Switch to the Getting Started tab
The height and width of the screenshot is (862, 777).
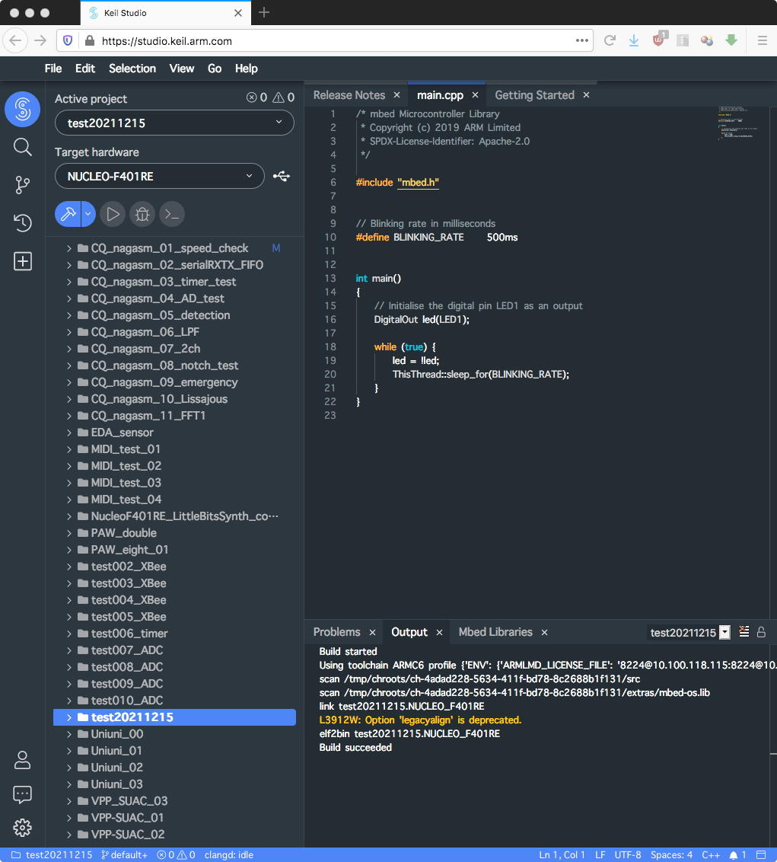coord(535,95)
